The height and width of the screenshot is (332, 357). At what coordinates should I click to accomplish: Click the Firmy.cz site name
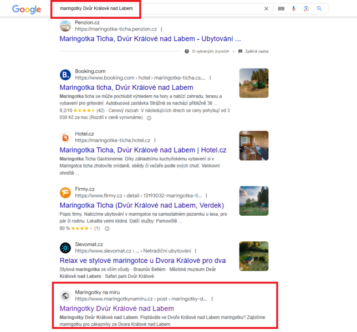(85, 189)
